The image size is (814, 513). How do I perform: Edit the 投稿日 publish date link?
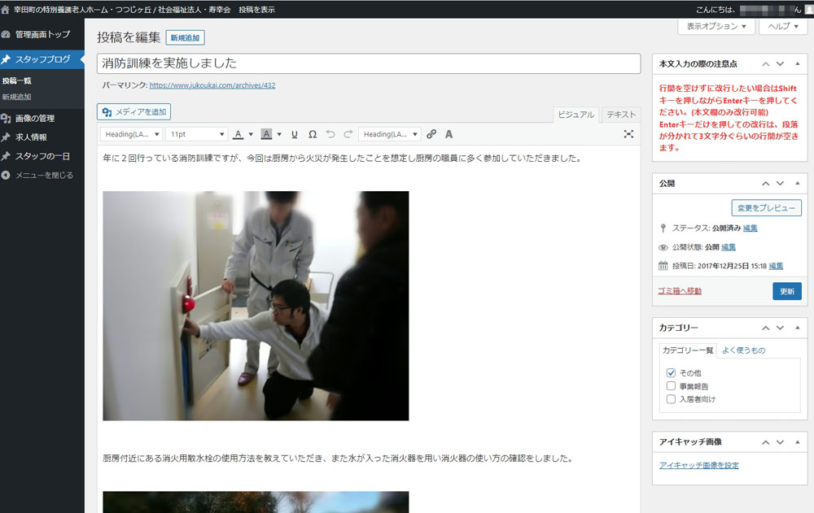click(x=776, y=266)
